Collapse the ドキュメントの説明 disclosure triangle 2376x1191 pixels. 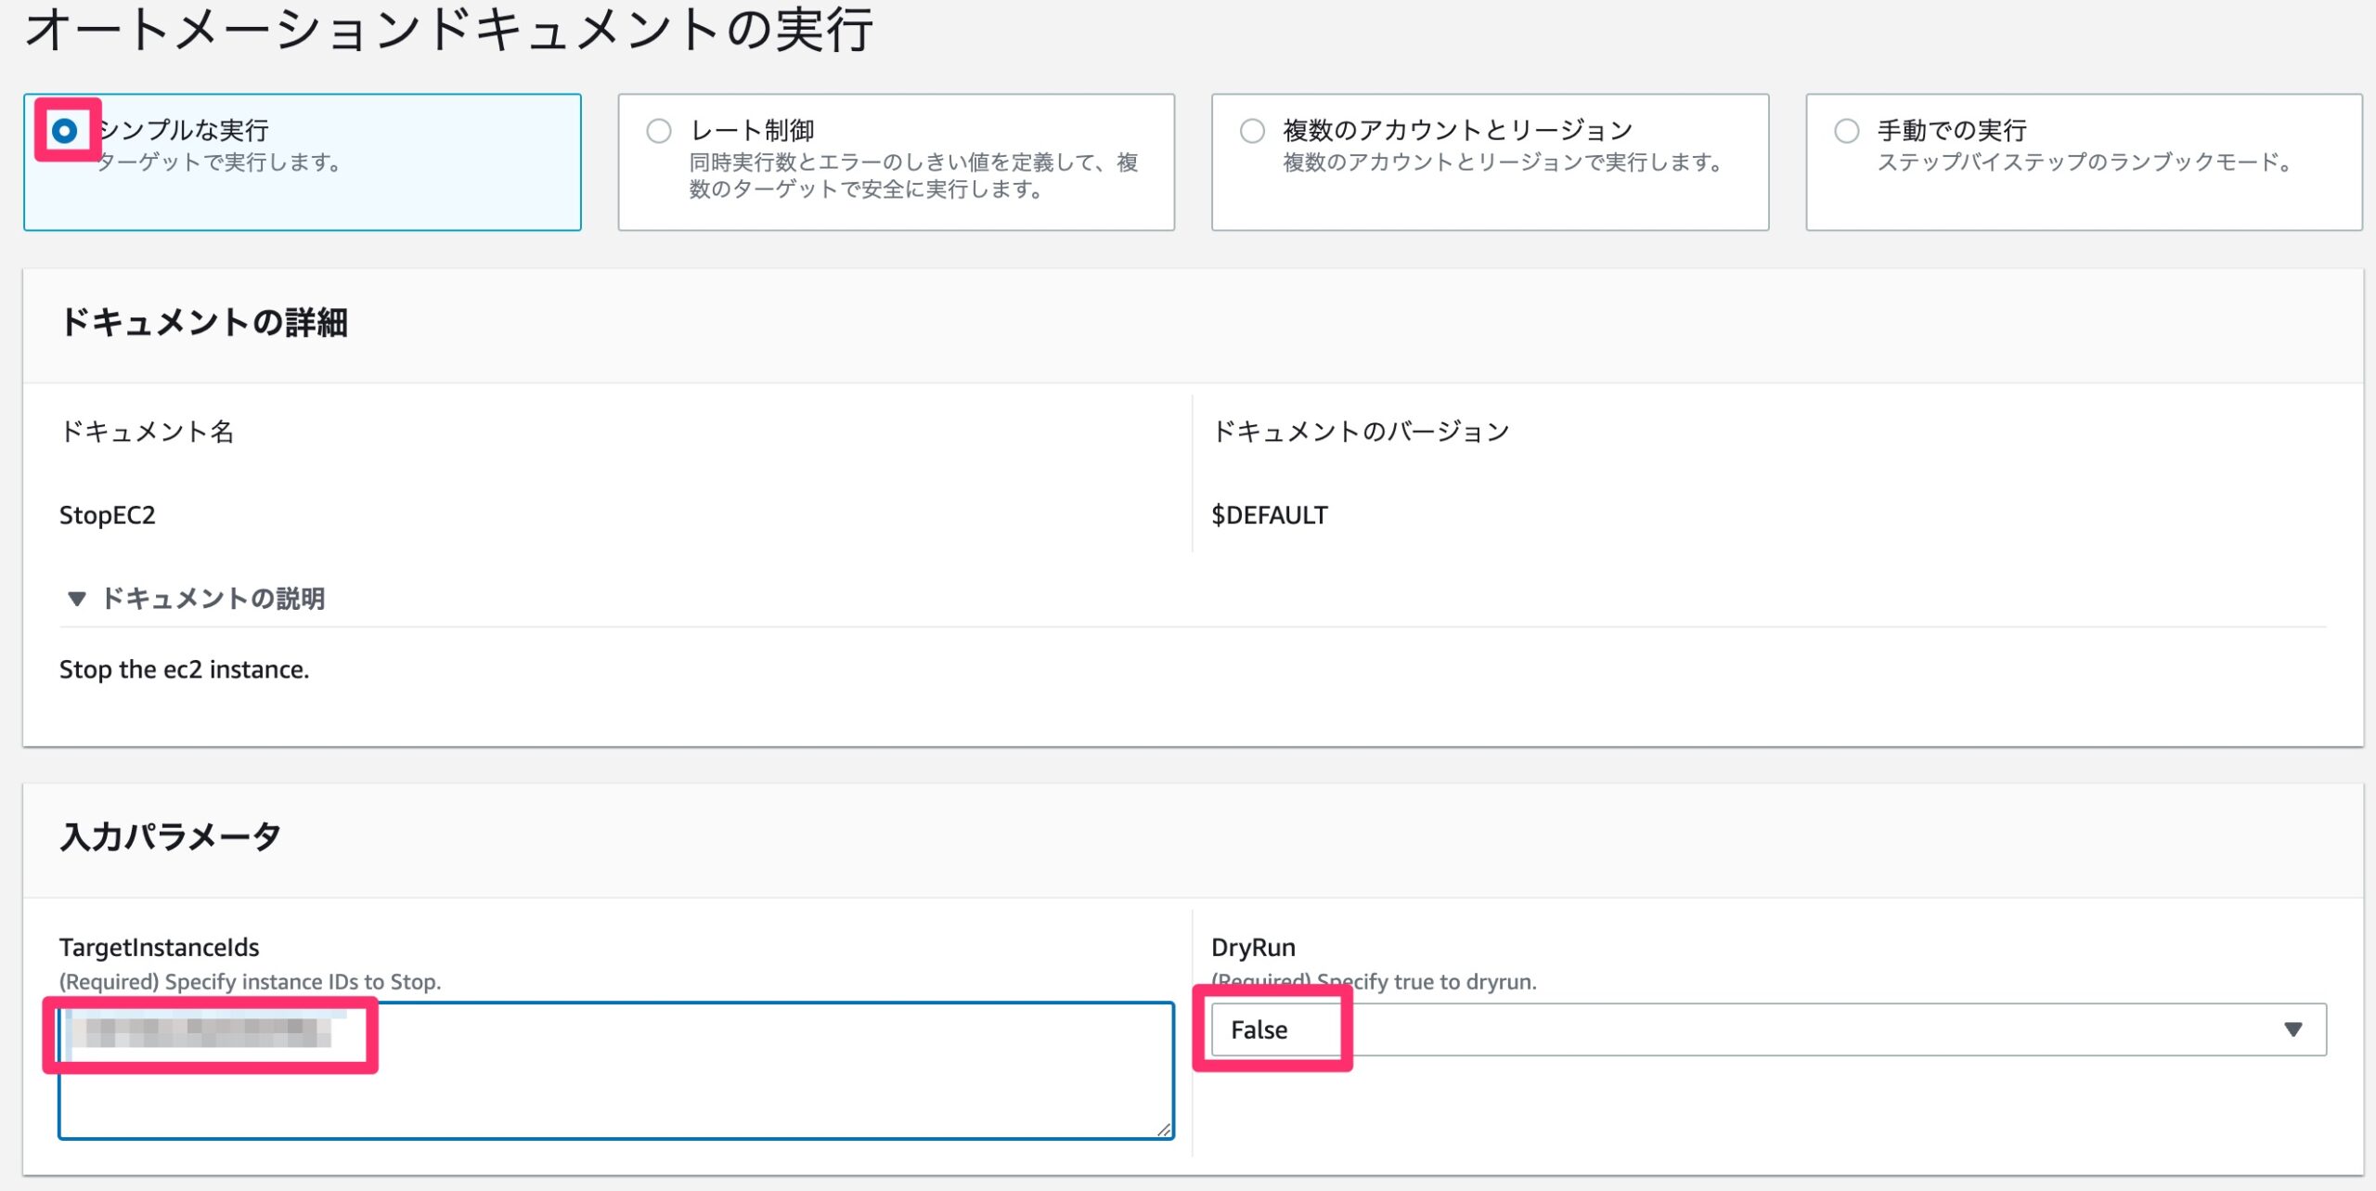click(77, 599)
